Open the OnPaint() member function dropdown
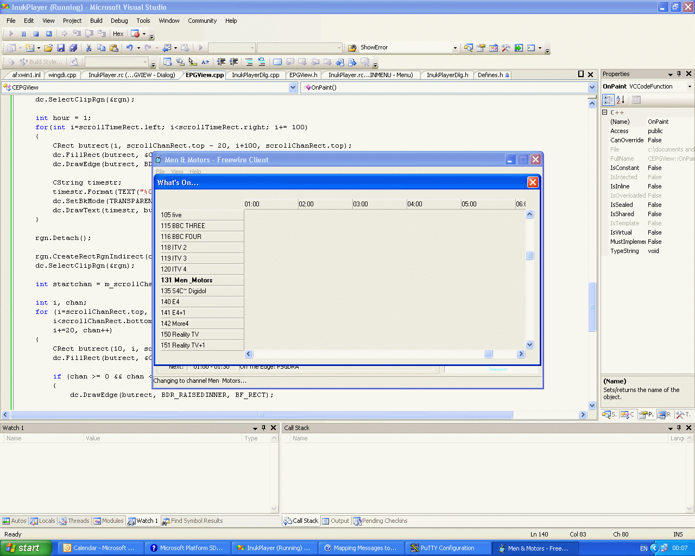 (592, 87)
